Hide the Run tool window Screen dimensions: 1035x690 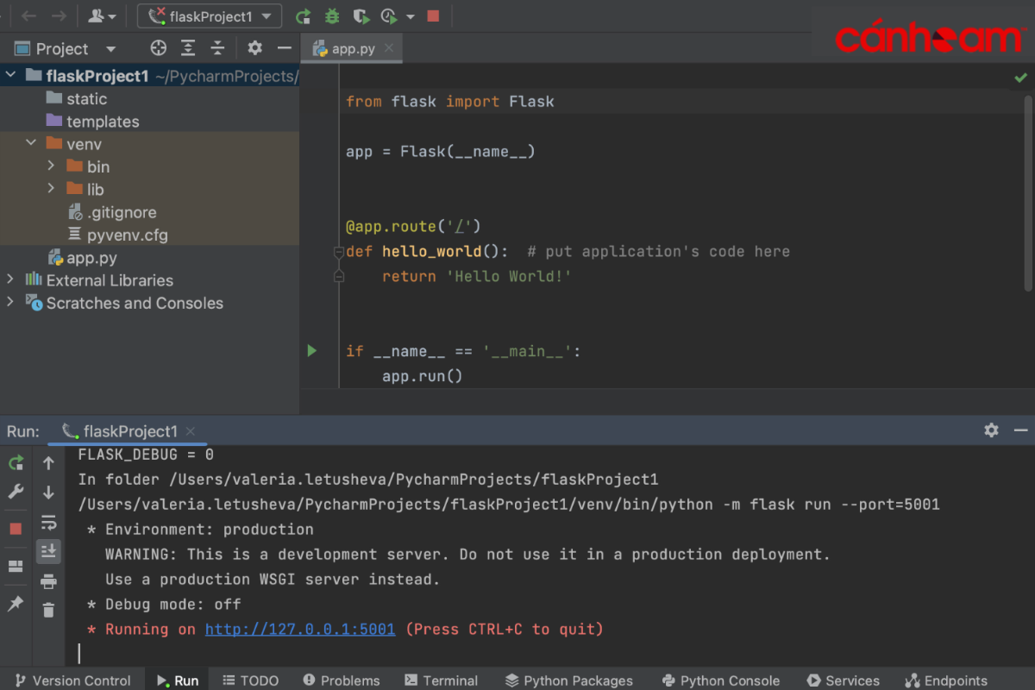(x=1020, y=430)
